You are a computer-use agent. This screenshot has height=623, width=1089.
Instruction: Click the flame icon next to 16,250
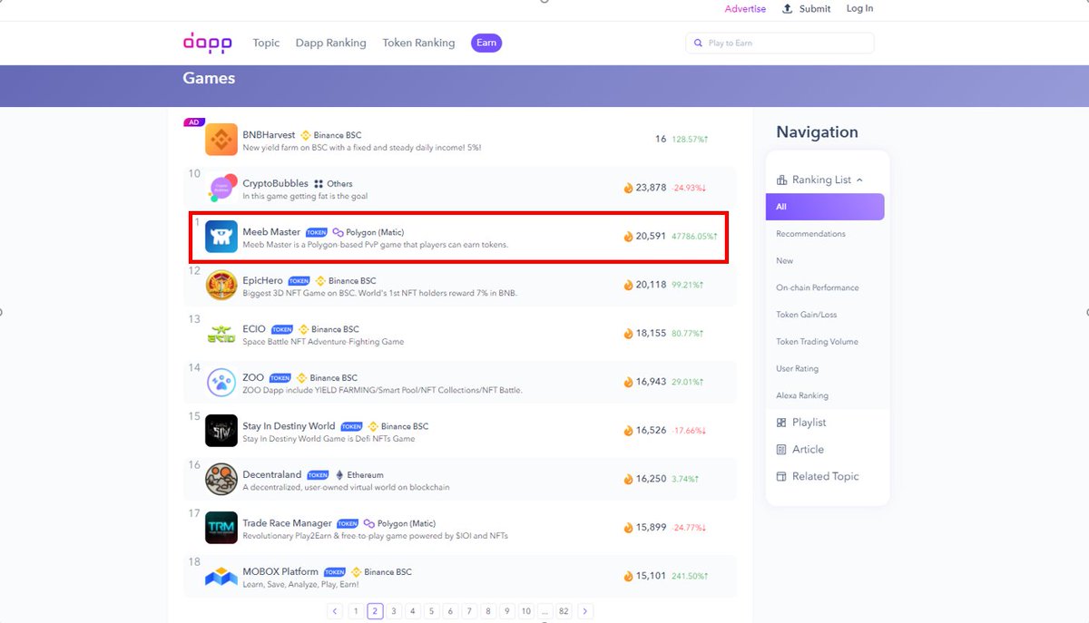tap(628, 479)
